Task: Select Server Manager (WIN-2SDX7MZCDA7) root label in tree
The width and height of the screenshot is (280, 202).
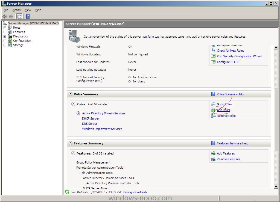Action: click(x=33, y=23)
